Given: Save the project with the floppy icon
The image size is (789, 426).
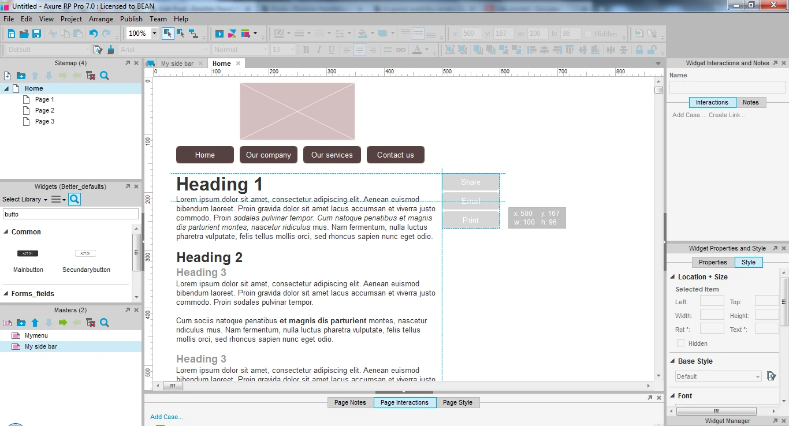Looking at the screenshot, I should [x=36, y=33].
